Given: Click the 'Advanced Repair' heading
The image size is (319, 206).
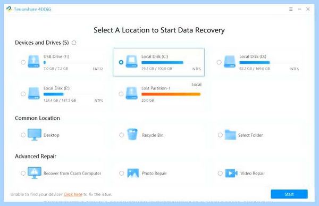Looking at the screenshot, I should (x=36, y=156).
